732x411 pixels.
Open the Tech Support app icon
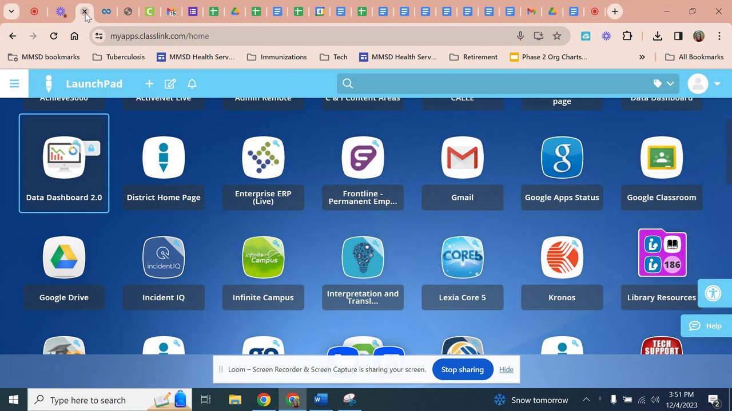662,345
